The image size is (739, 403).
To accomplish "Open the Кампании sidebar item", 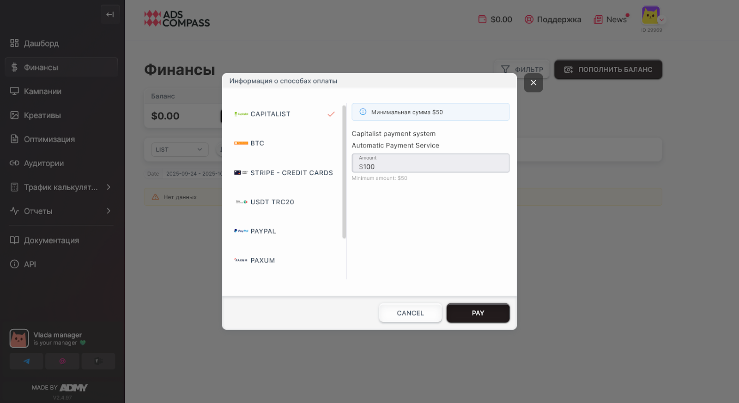I will [61, 91].
